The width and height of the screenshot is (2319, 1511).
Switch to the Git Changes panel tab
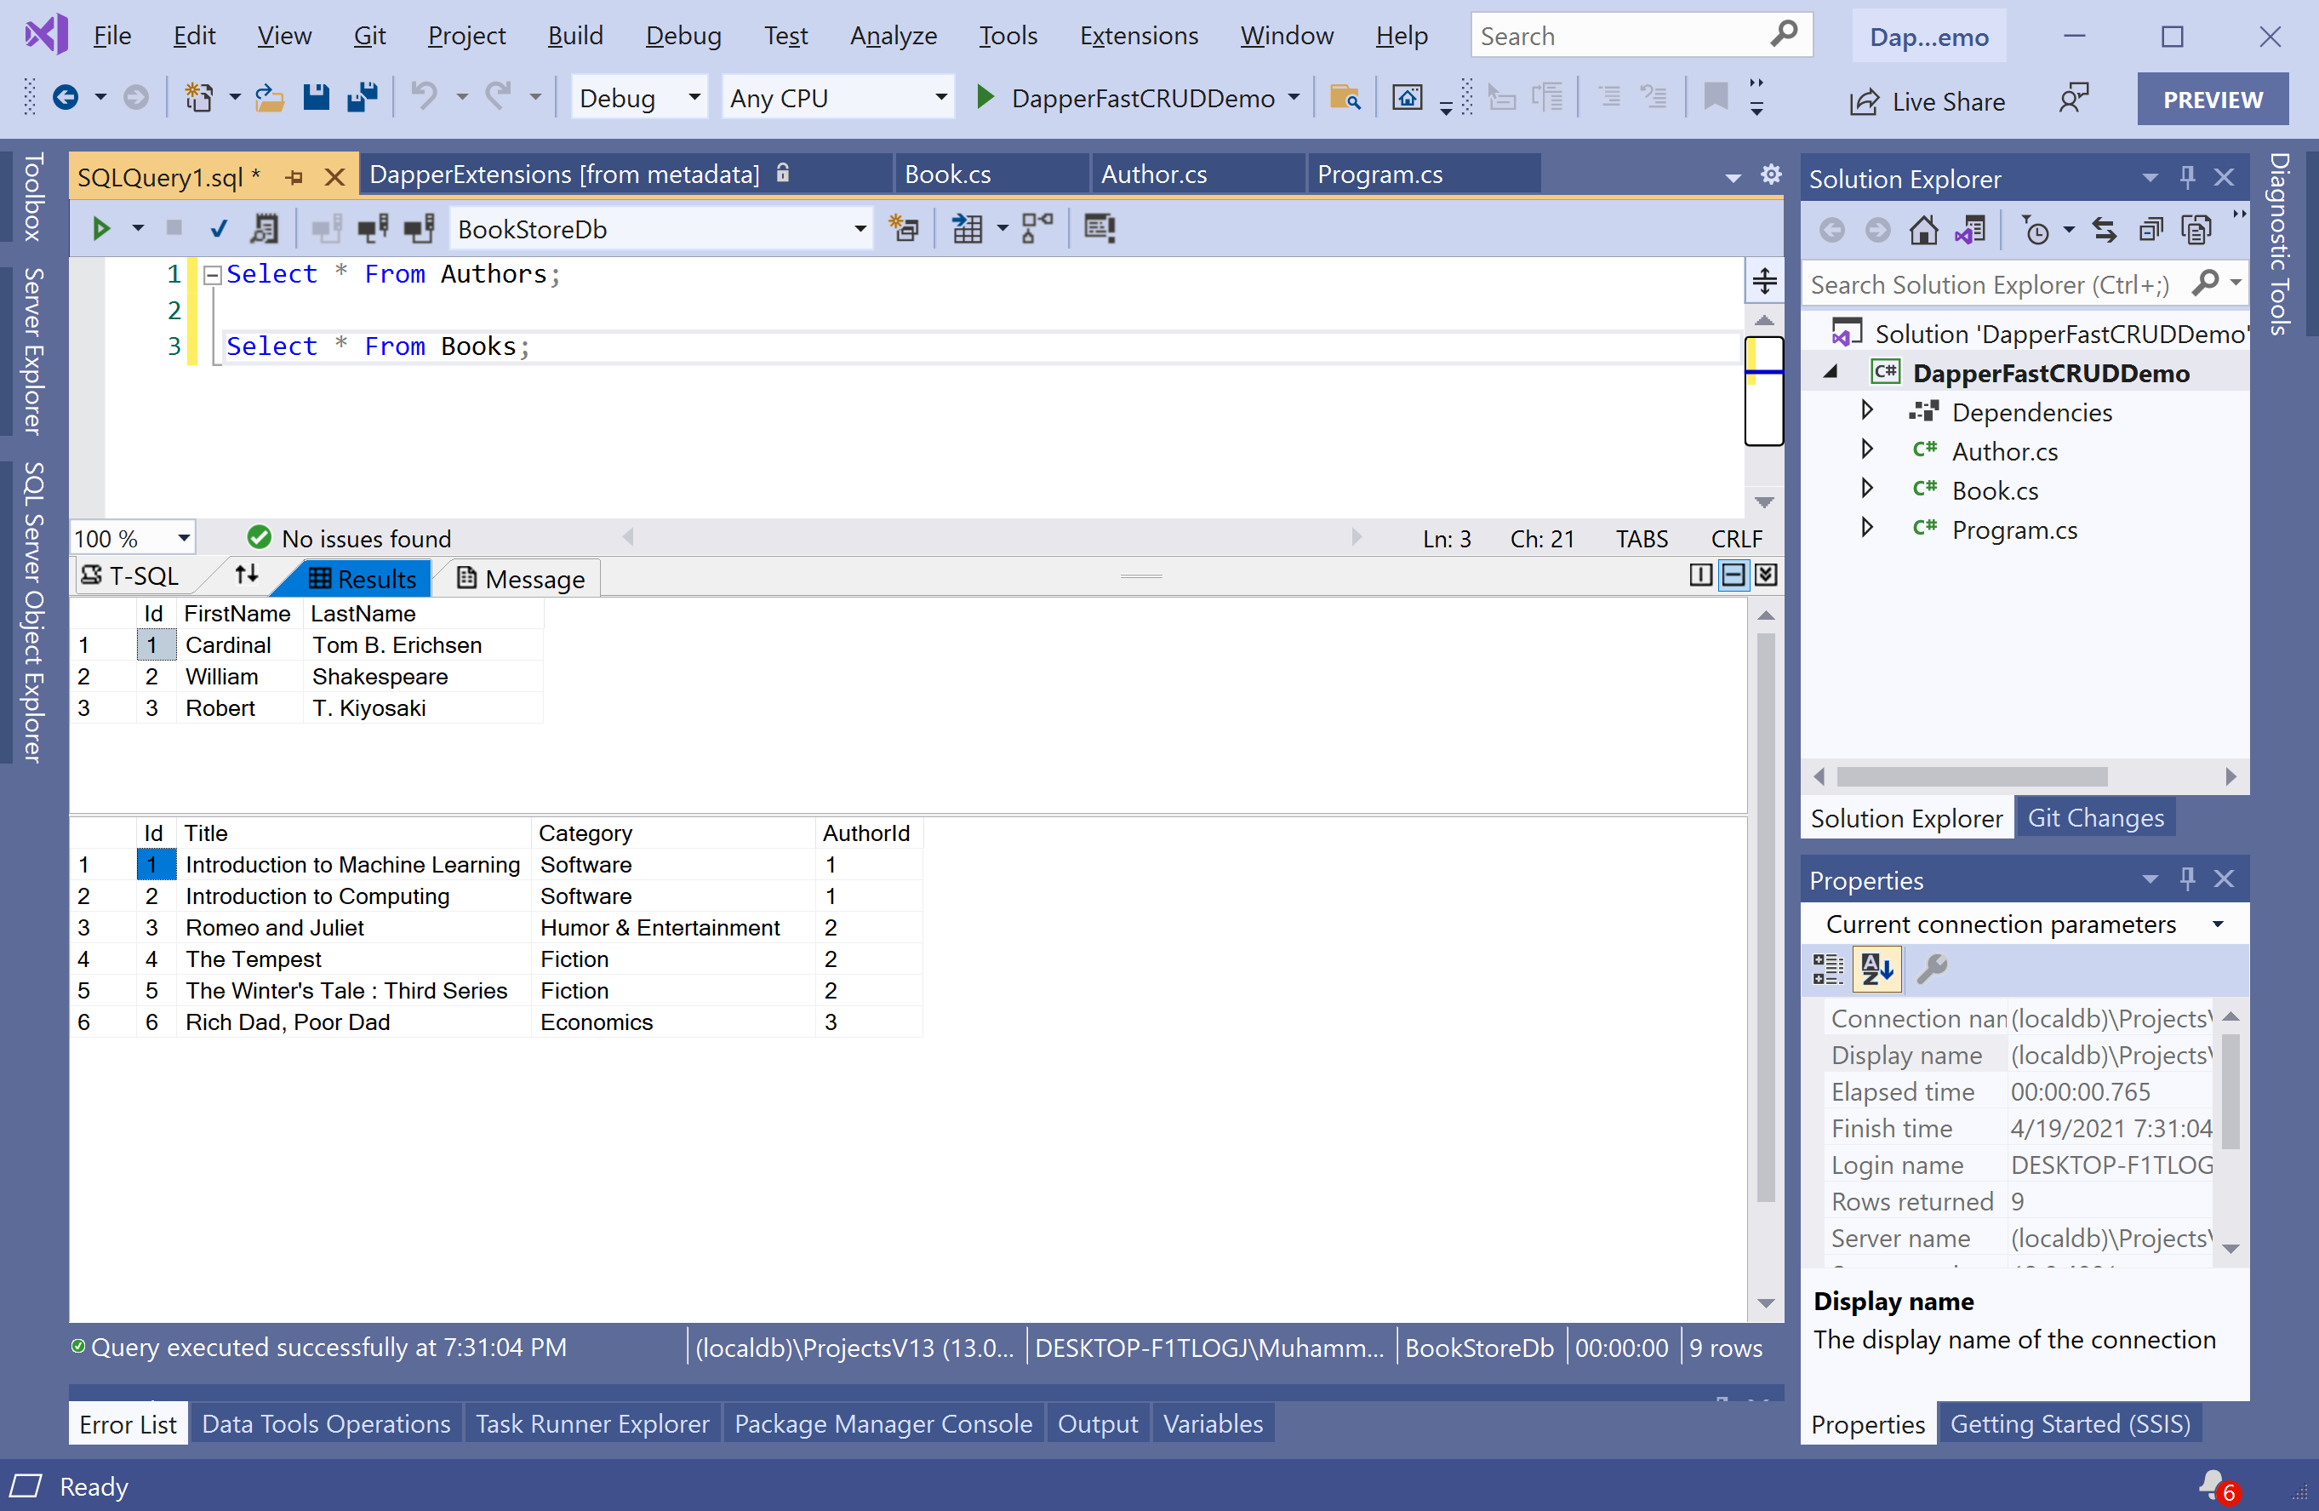[2095, 818]
